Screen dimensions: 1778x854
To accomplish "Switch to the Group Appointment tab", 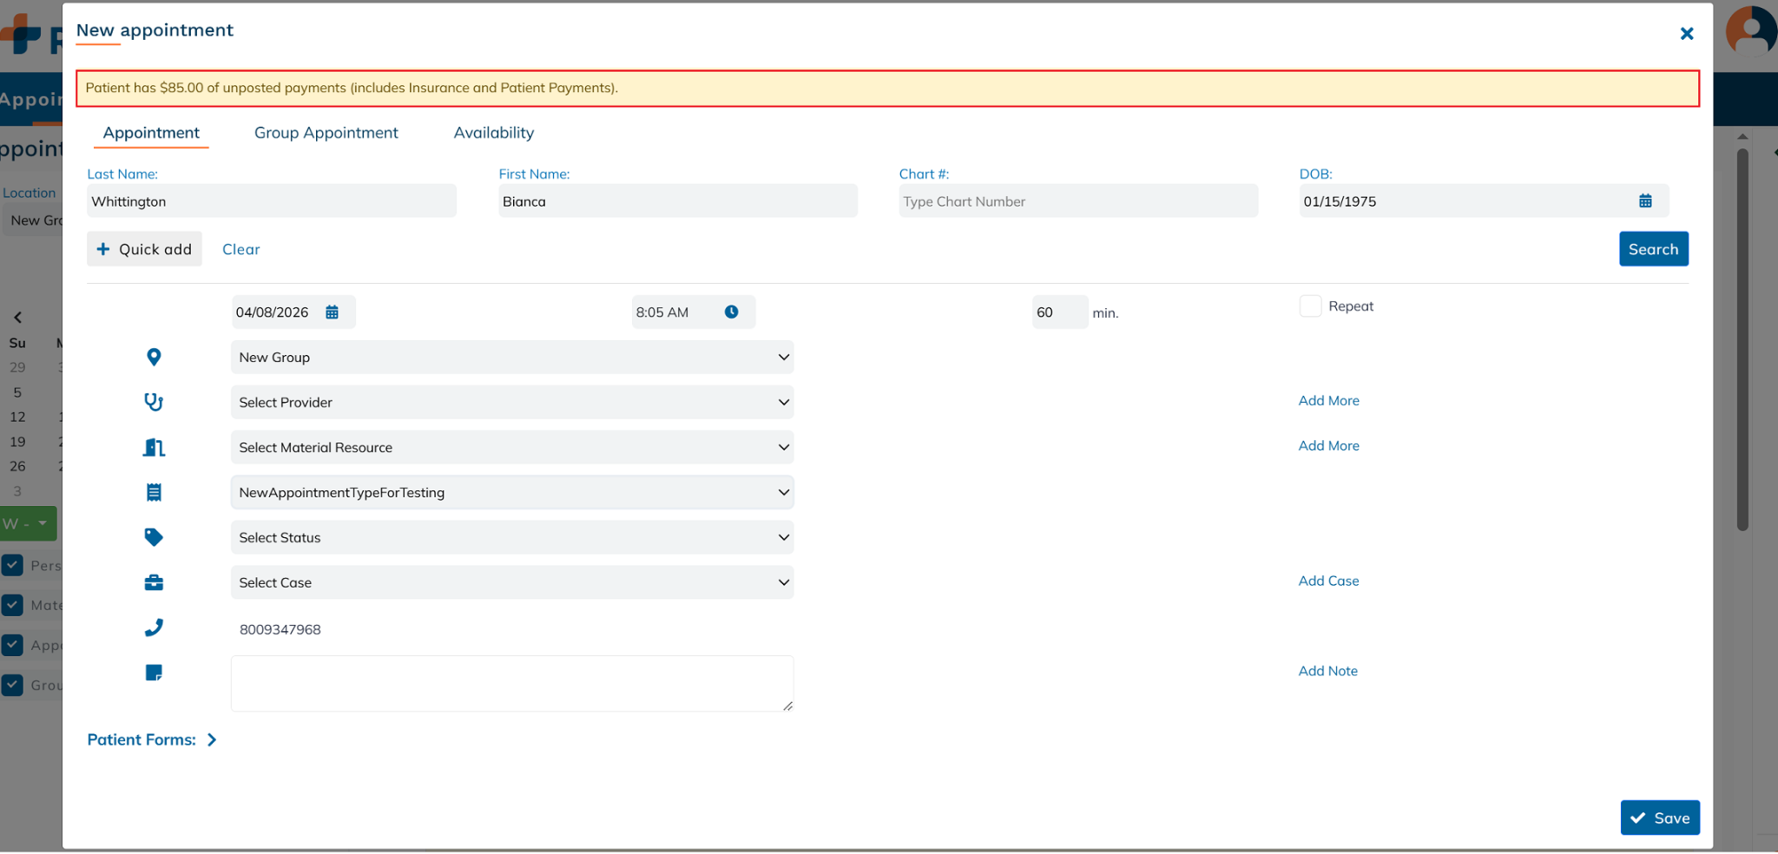I will point(326,133).
